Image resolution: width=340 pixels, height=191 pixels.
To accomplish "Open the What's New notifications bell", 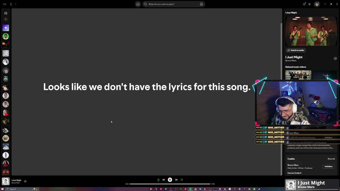I will pos(304,4).
